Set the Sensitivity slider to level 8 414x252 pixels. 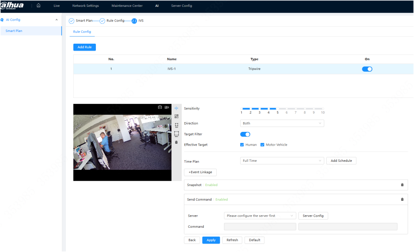click(305, 109)
